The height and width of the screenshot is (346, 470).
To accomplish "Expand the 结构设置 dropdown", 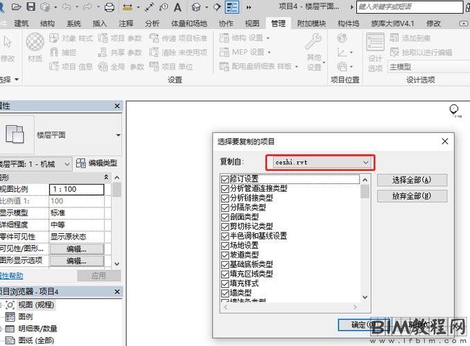I will 268,38.
